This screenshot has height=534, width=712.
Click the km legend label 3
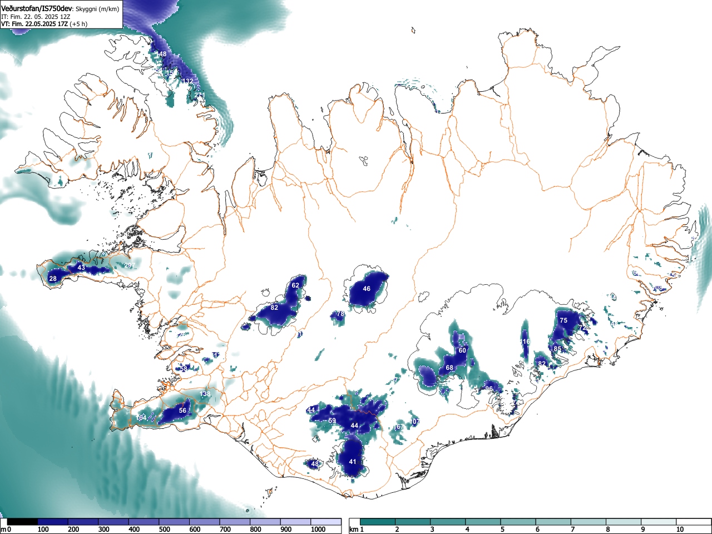[432, 530]
